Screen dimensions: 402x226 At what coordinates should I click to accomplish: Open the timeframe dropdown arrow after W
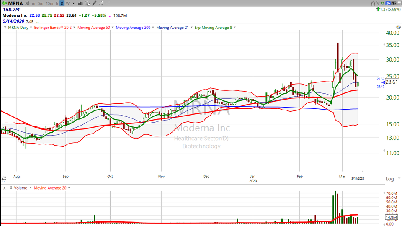(74, 3)
